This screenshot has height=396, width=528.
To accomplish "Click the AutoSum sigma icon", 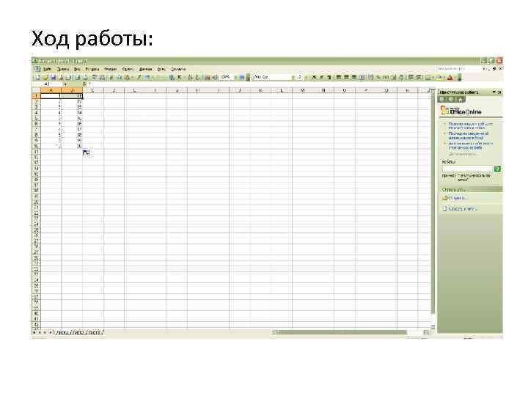I will tap(179, 77).
